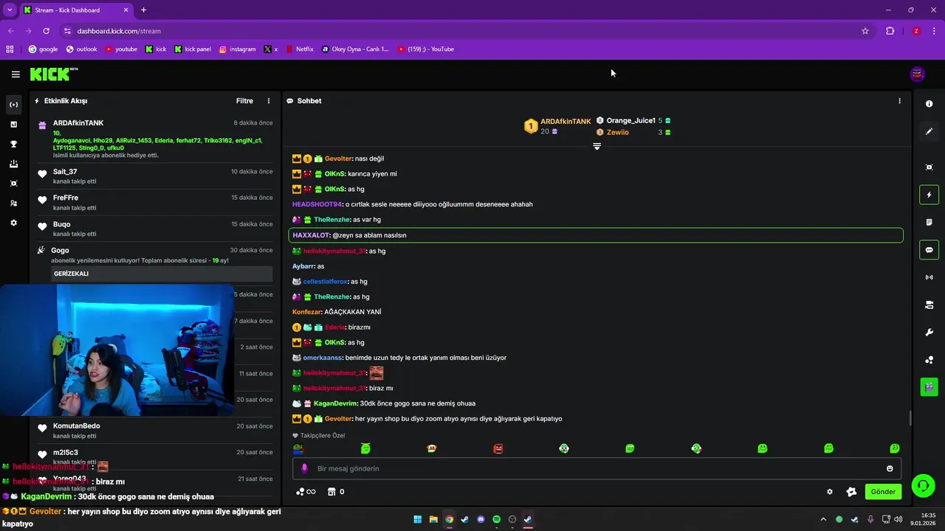Click the Kick logo in the header
This screenshot has width=945, height=531.
coord(53,74)
